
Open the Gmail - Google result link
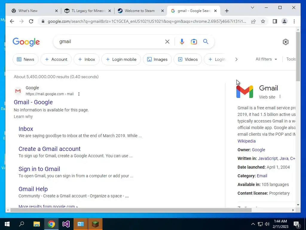pos(33,102)
